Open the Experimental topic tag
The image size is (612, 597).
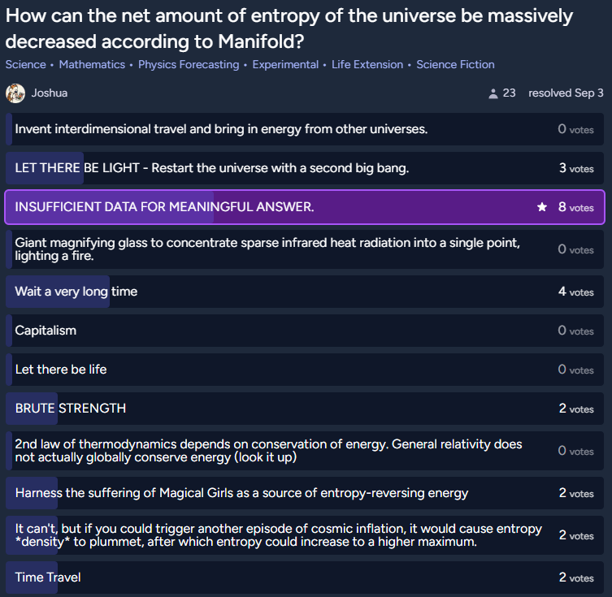click(285, 64)
